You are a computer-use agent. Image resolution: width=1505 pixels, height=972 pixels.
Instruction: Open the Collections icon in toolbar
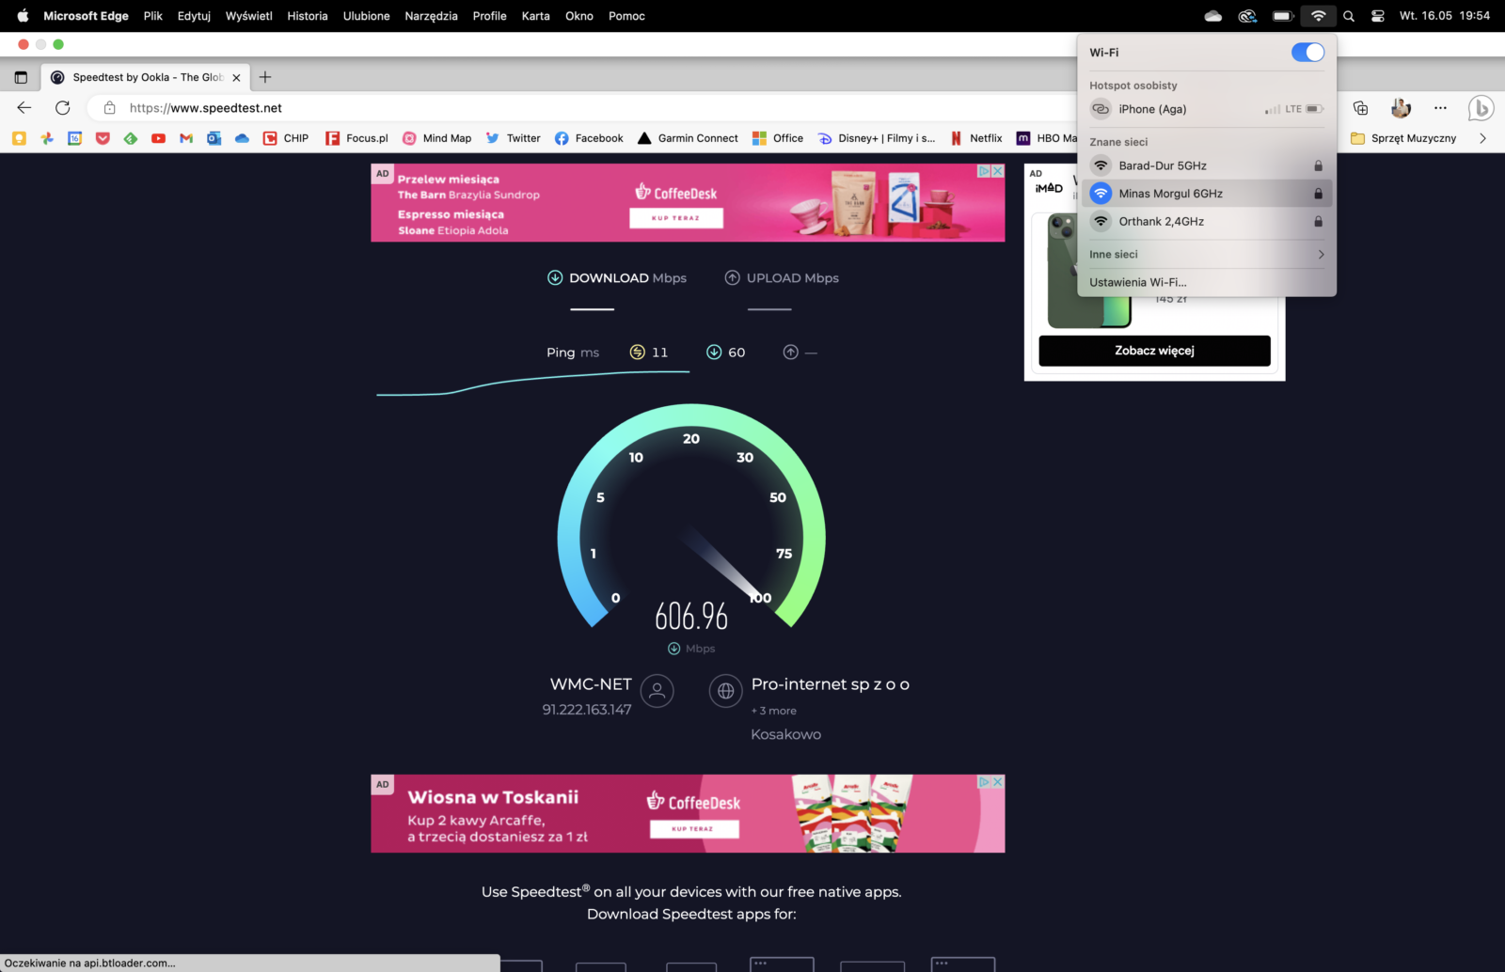[1360, 108]
